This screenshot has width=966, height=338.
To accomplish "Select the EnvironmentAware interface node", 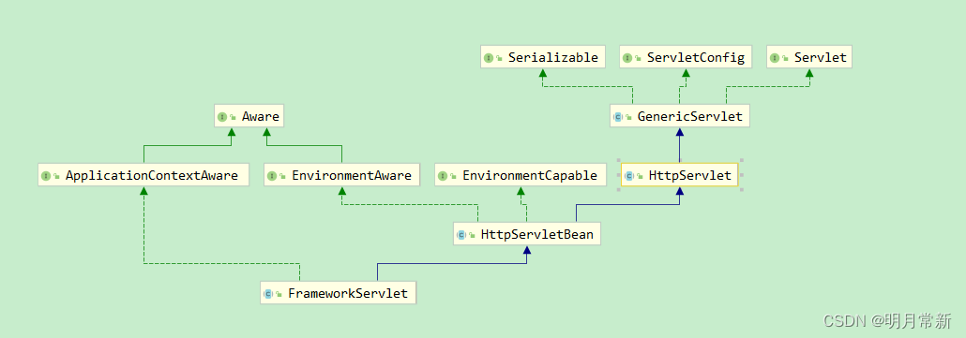I will (342, 175).
